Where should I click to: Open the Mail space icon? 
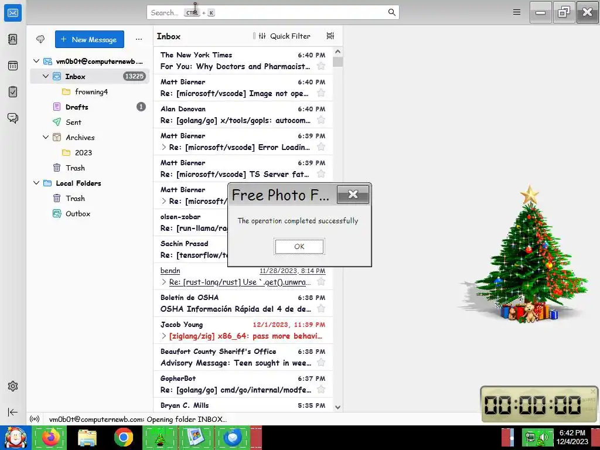click(13, 13)
